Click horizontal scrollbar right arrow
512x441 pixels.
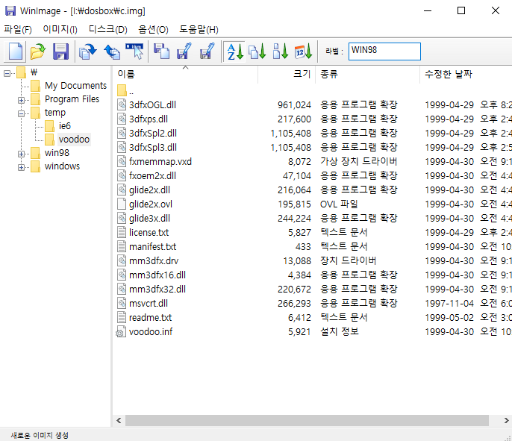click(506, 420)
